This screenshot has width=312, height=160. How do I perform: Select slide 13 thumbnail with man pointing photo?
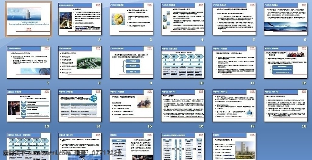(28, 106)
